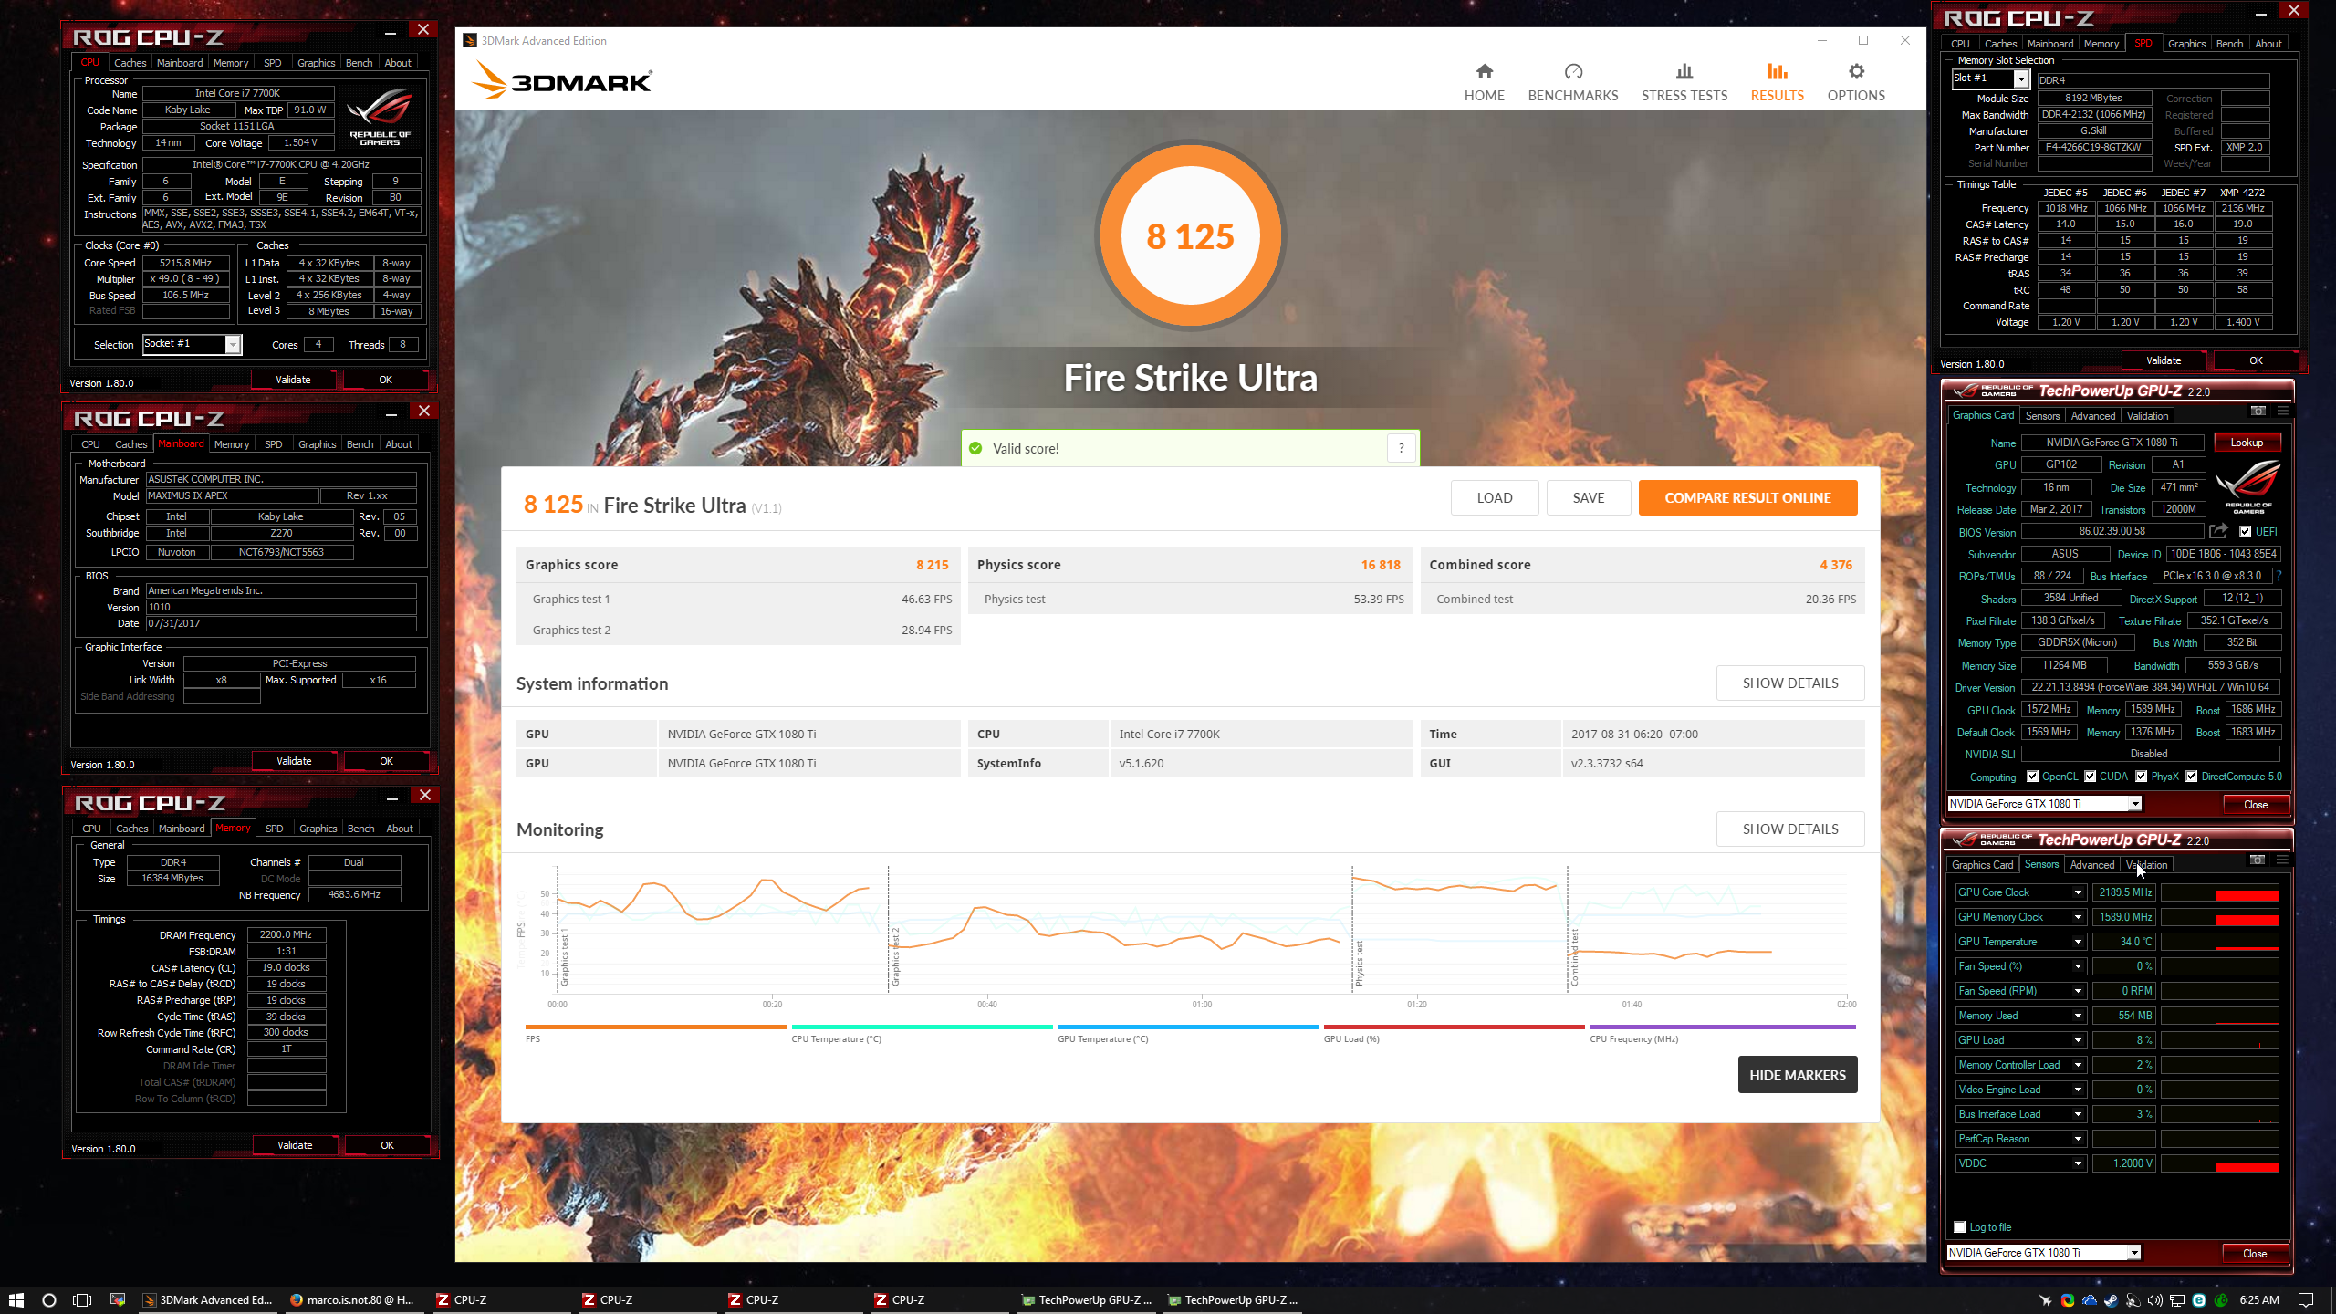
Task: Open the OPTIONS gear in 3DMark
Action: click(x=1856, y=82)
